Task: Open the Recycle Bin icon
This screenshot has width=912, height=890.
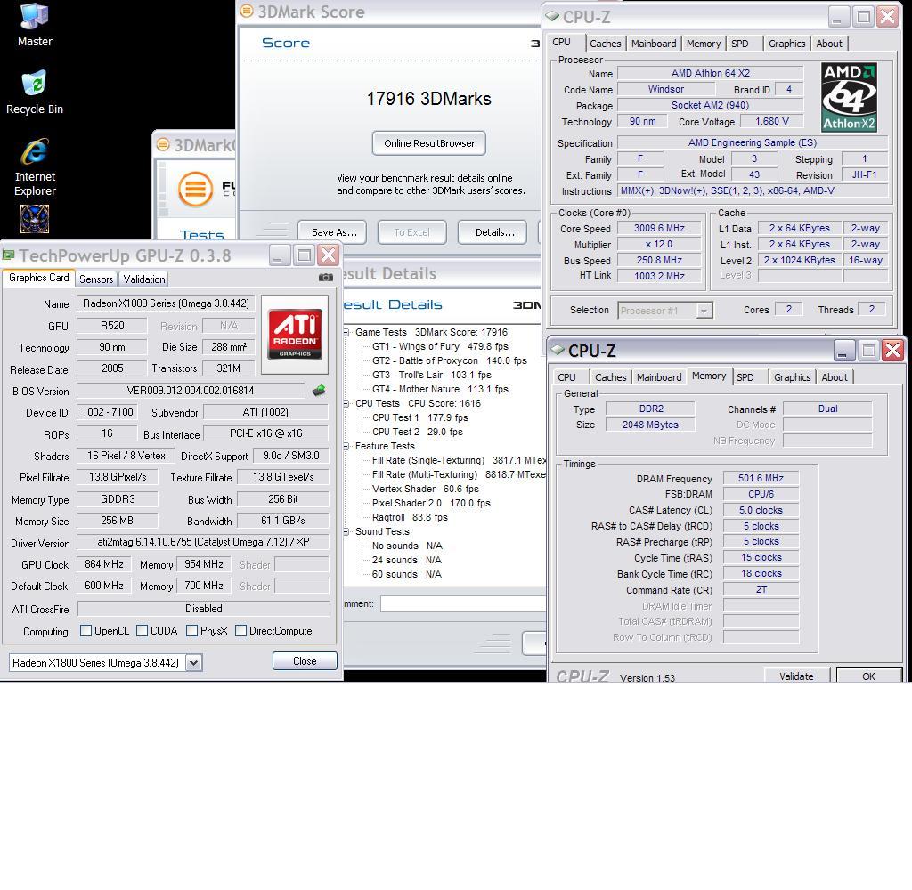Action: click(35, 93)
